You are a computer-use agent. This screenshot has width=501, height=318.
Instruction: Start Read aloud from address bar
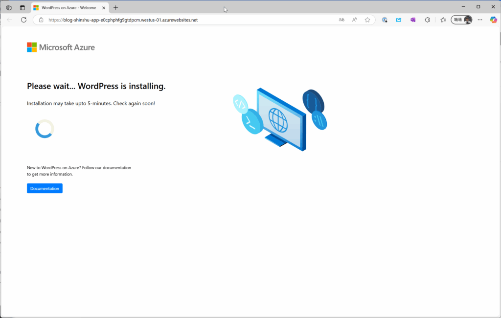tap(355, 20)
